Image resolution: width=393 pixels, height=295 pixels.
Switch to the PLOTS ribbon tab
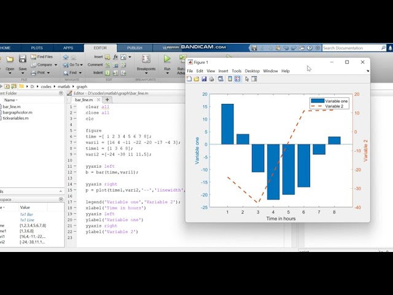click(x=37, y=48)
